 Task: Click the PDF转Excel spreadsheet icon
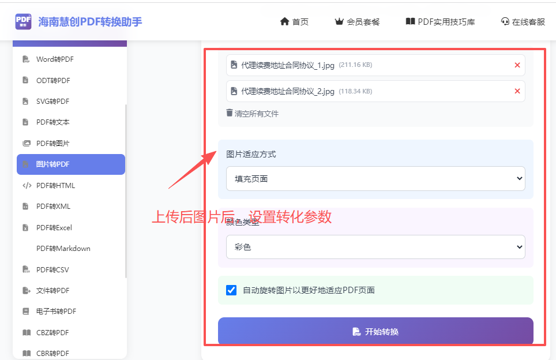point(25,228)
